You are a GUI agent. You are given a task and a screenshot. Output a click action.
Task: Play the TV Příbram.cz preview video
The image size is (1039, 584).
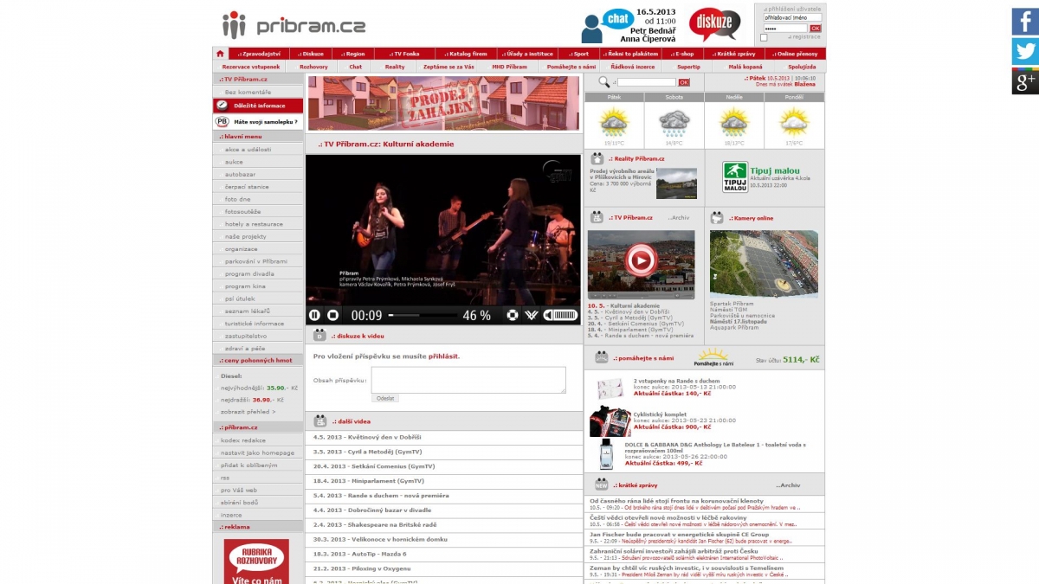(x=641, y=259)
